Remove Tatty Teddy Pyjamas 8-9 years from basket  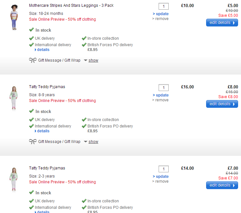point(161,100)
